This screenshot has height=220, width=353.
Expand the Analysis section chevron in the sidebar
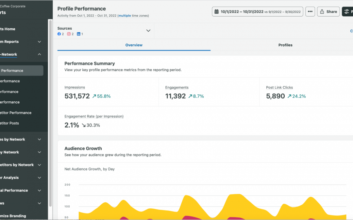(x=39, y=178)
